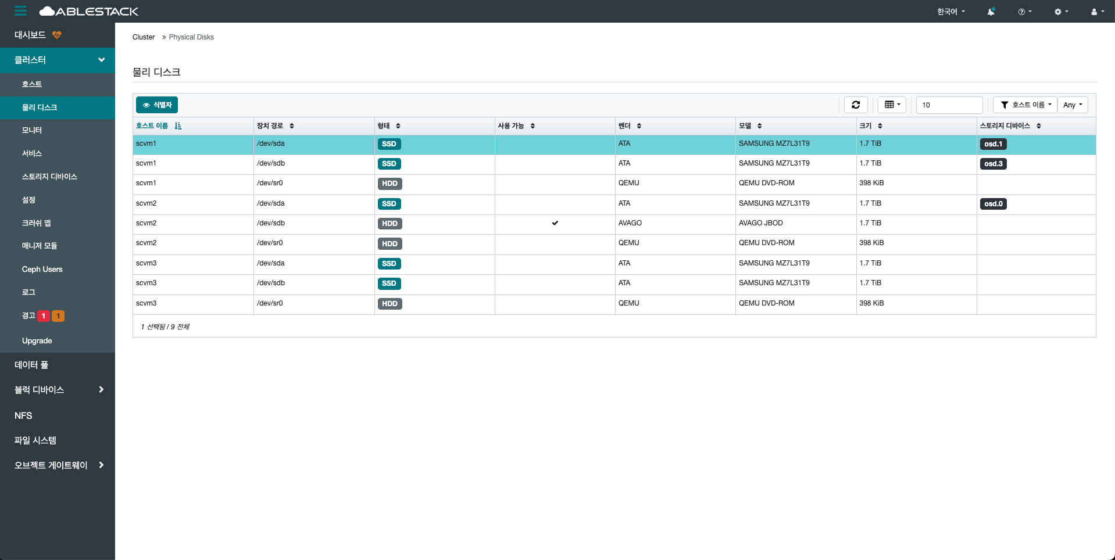
Task: Open the user profile icon menu
Action: point(1097,12)
